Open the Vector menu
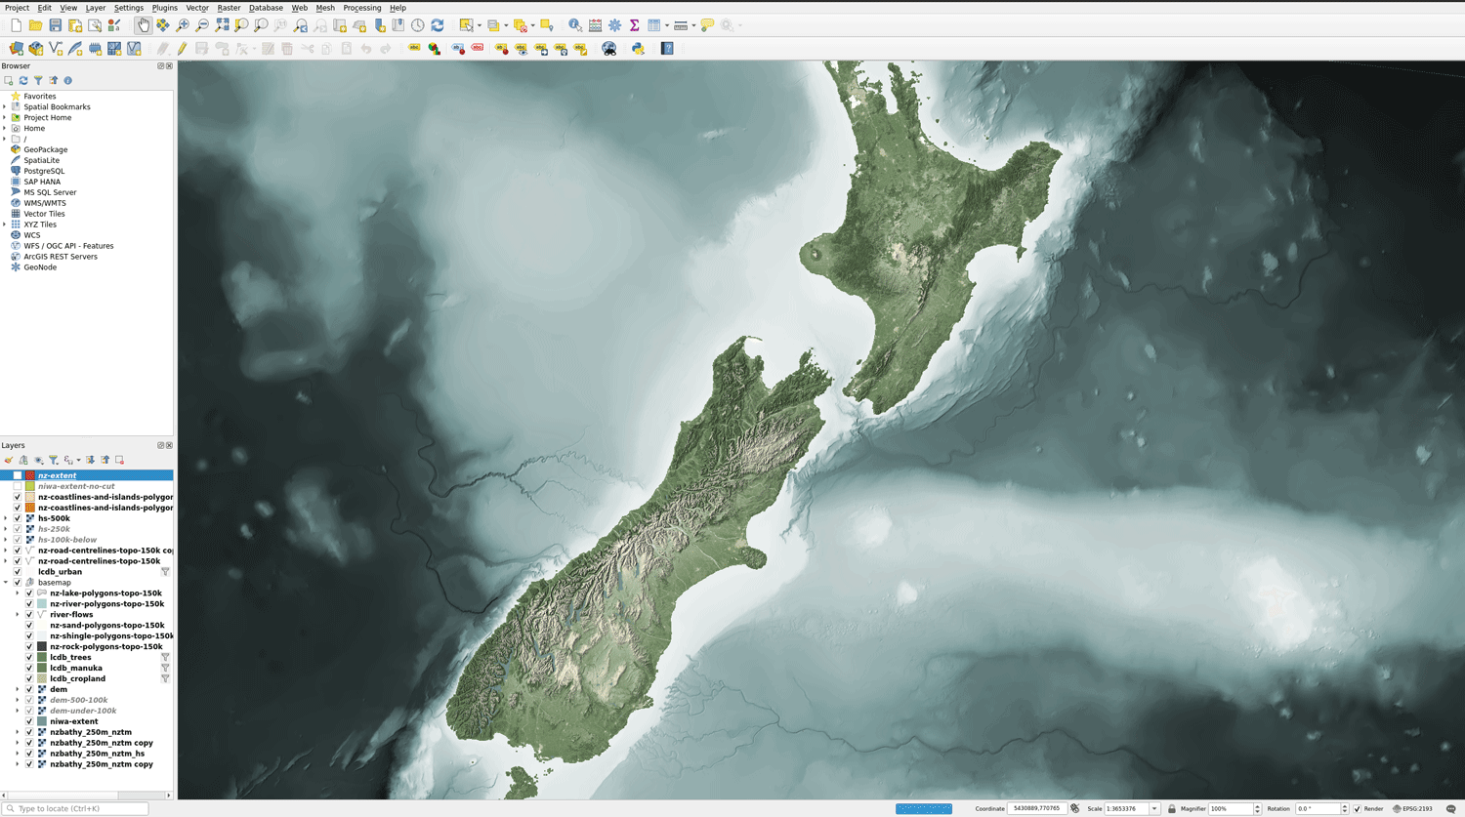This screenshot has height=817, width=1465. (197, 8)
